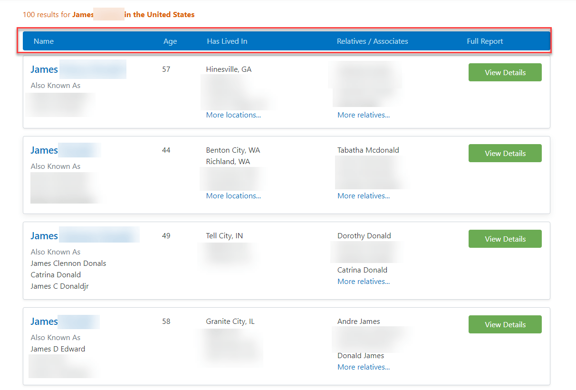This screenshot has height=390, width=576.
Task: Click the Age column header
Action: coord(170,41)
